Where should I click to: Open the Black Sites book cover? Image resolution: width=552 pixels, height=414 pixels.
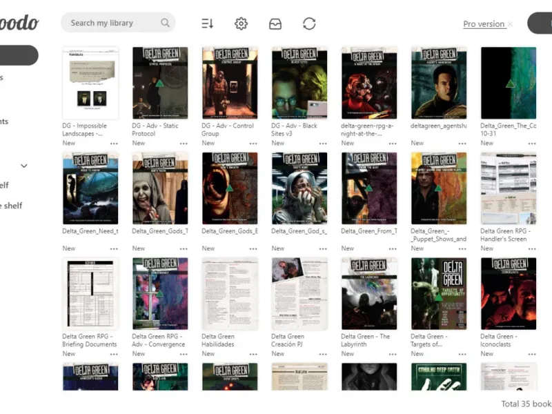click(299, 83)
